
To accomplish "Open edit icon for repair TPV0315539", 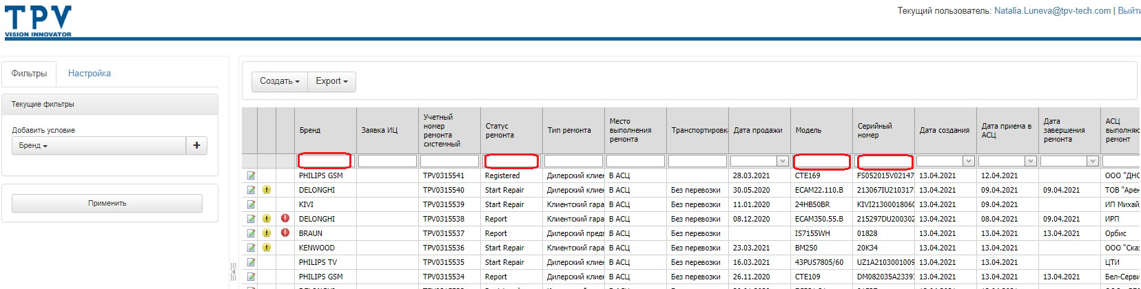I will point(251,204).
